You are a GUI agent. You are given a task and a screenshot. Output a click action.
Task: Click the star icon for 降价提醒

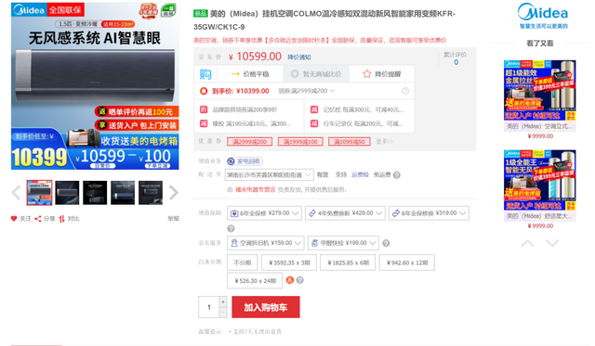[366, 74]
